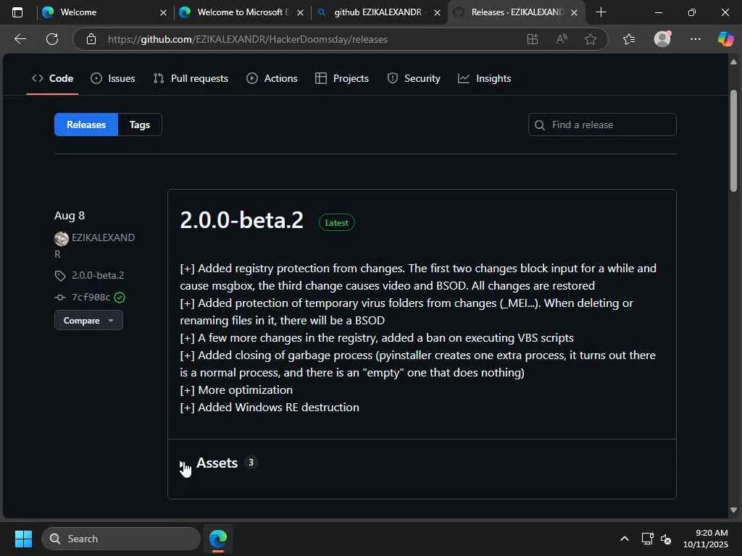Screen dimensions: 742x556
Task: Open the browser profile avatar
Action: click(x=662, y=39)
